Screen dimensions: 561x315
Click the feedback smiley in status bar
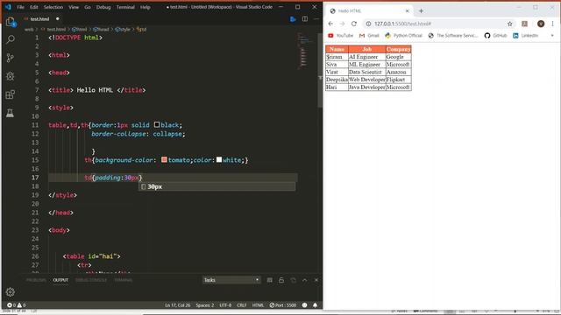click(304, 305)
